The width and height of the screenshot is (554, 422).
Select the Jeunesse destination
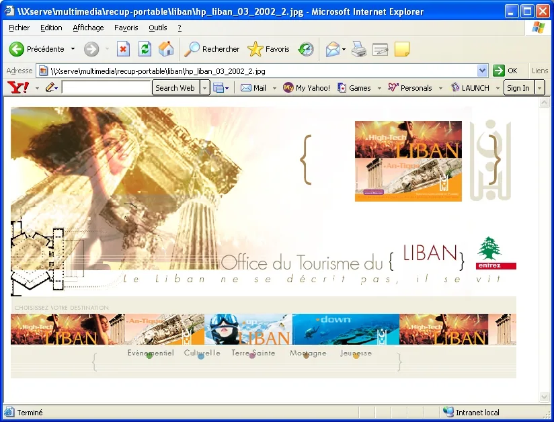[x=356, y=353]
